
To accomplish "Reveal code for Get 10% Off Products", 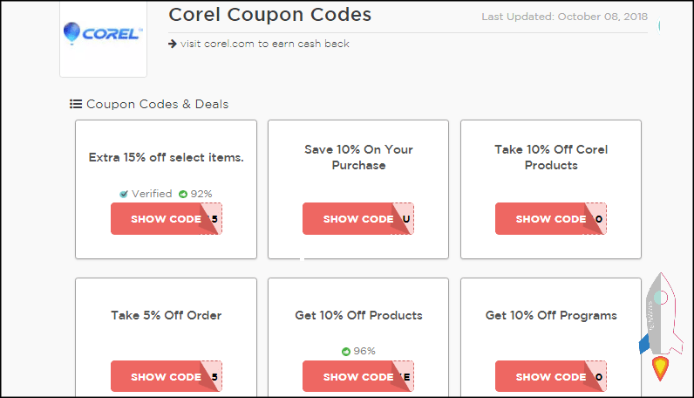I will pos(357,377).
